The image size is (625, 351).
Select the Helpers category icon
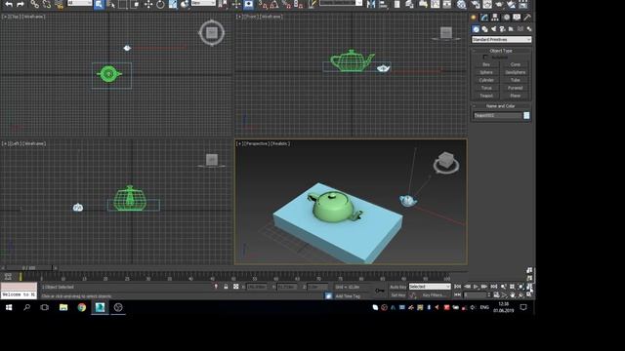tap(511, 29)
